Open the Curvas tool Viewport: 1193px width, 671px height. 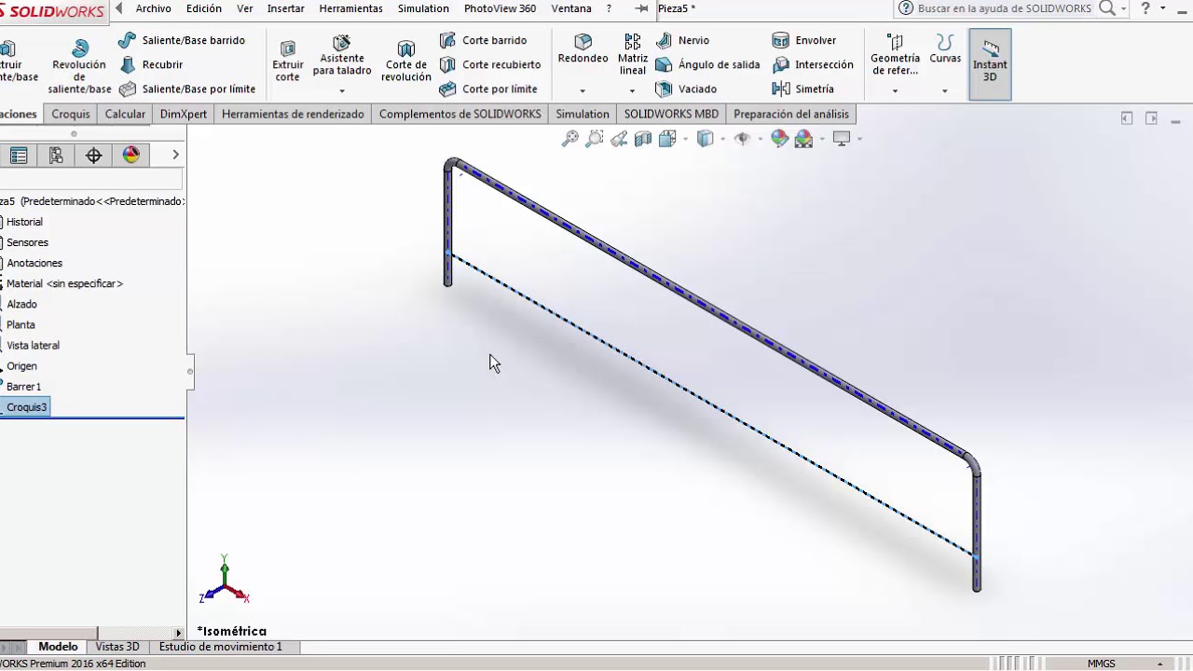click(945, 49)
